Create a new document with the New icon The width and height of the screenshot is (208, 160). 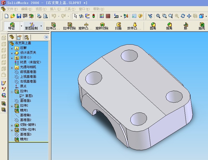pos(6,16)
